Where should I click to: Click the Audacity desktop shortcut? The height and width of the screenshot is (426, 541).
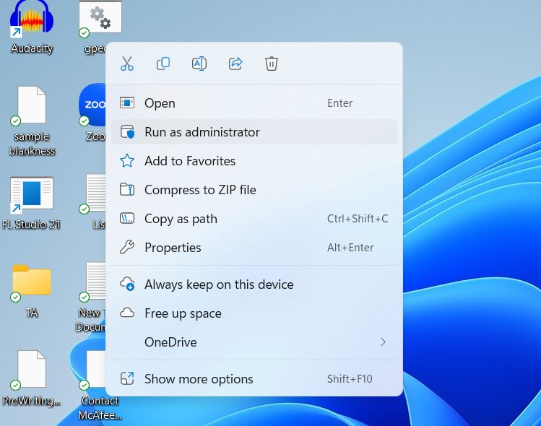[x=32, y=22]
